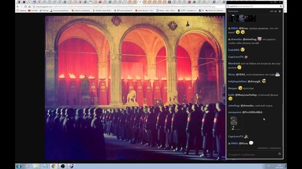Click username Kergan in chat

[x=233, y=88]
